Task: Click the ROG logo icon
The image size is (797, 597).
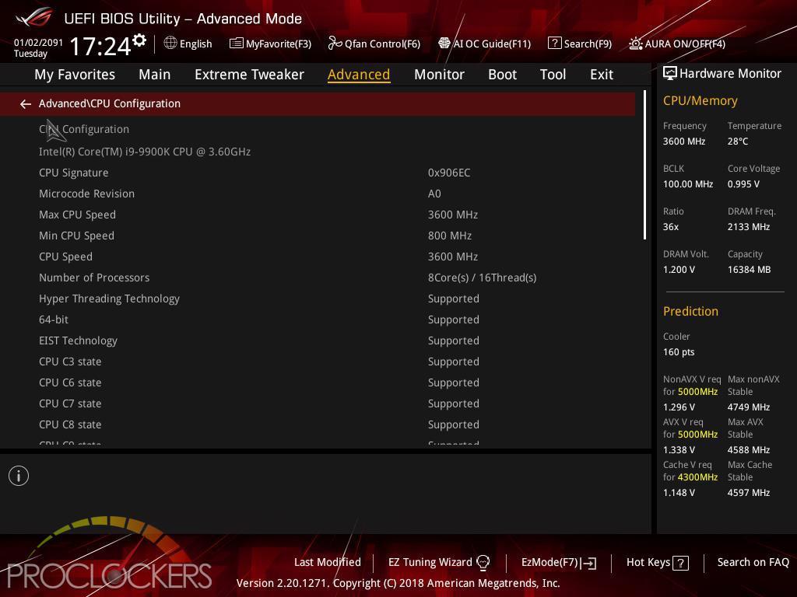Action: [33, 17]
